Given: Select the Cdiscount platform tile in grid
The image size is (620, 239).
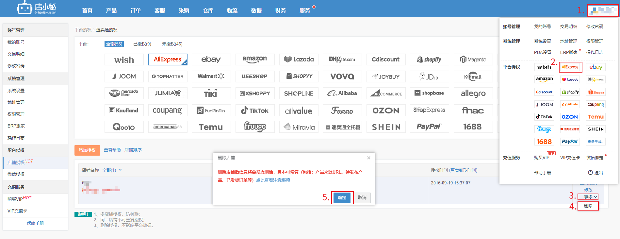Looking at the screenshot, I should pyautogui.click(x=386, y=60).
